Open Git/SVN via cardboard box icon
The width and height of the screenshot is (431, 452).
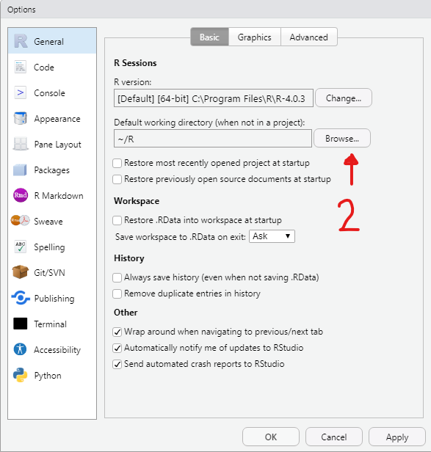coord(21,272)
